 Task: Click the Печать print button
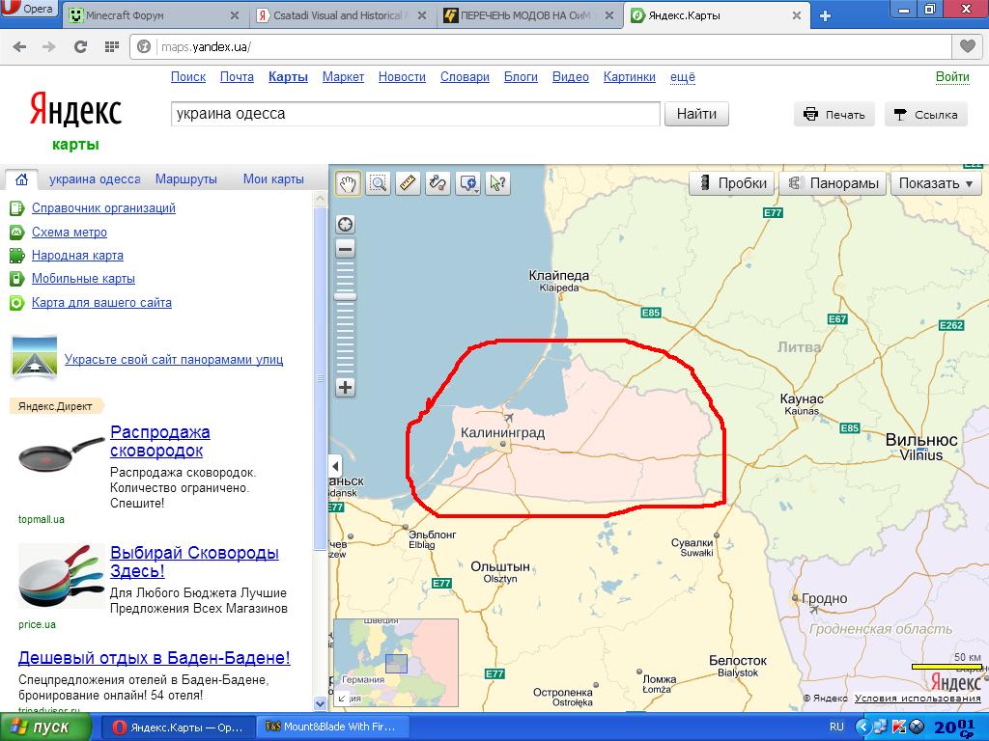(x=834, y=114)
